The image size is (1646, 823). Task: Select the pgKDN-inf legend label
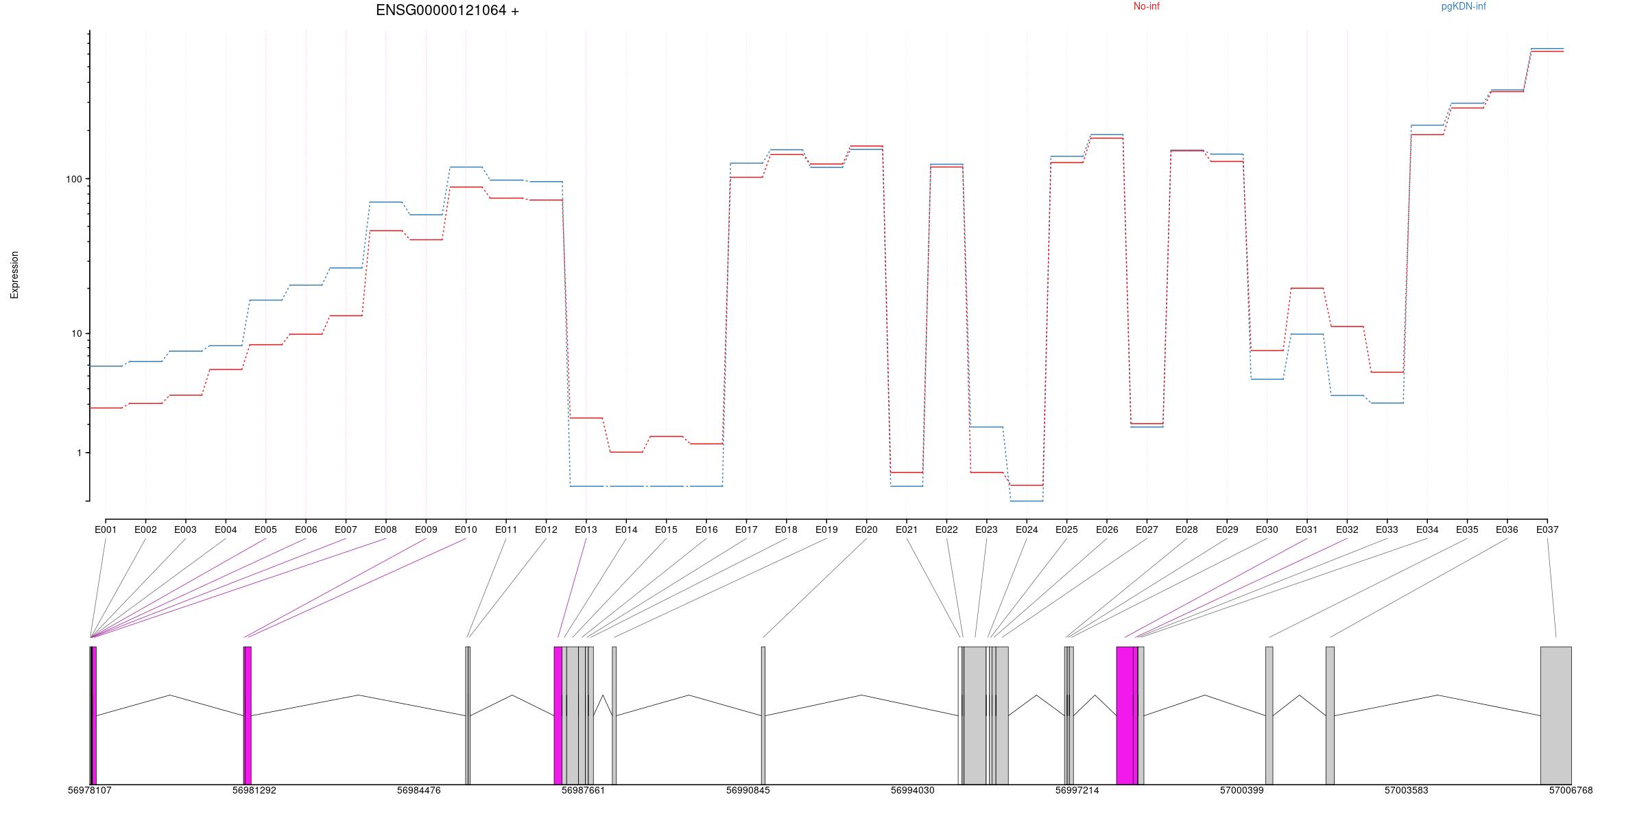pos(1464,6)
